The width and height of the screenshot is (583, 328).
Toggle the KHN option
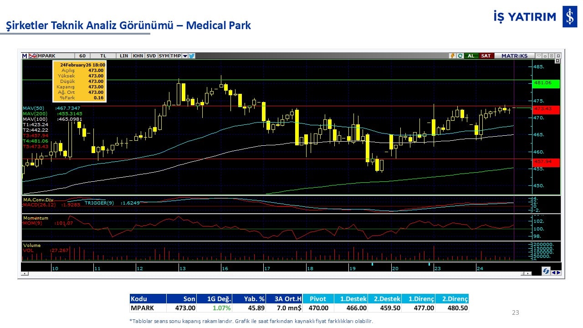(x=138, y=56)
